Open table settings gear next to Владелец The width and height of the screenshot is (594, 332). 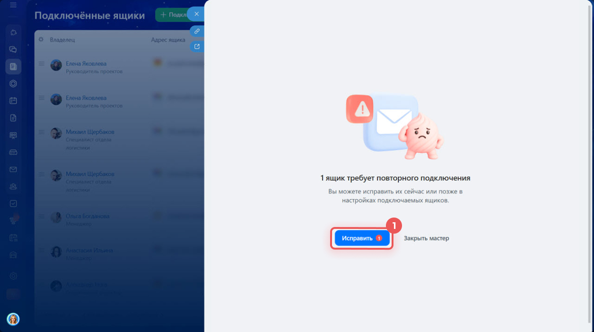pyautogui.click(x=41, y=40)
